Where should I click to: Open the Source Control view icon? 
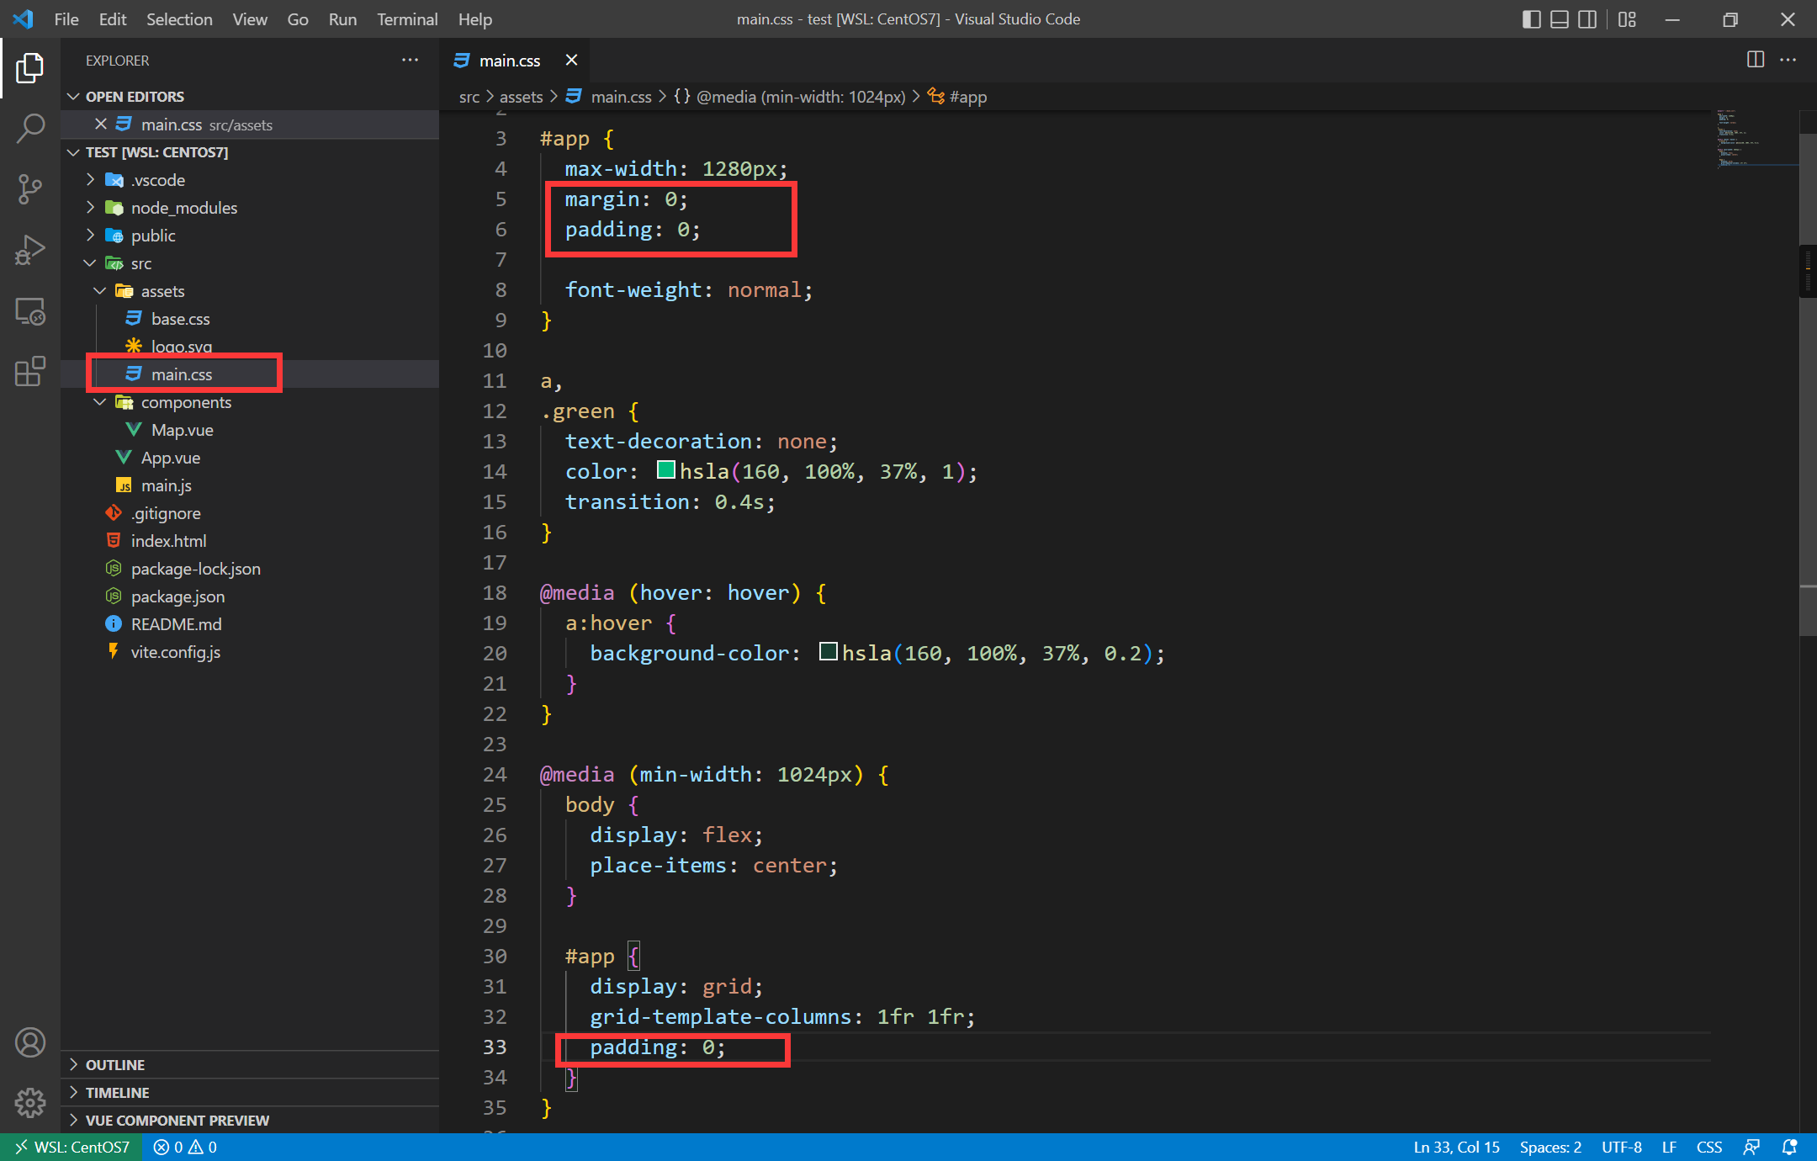tap(30, 189)
